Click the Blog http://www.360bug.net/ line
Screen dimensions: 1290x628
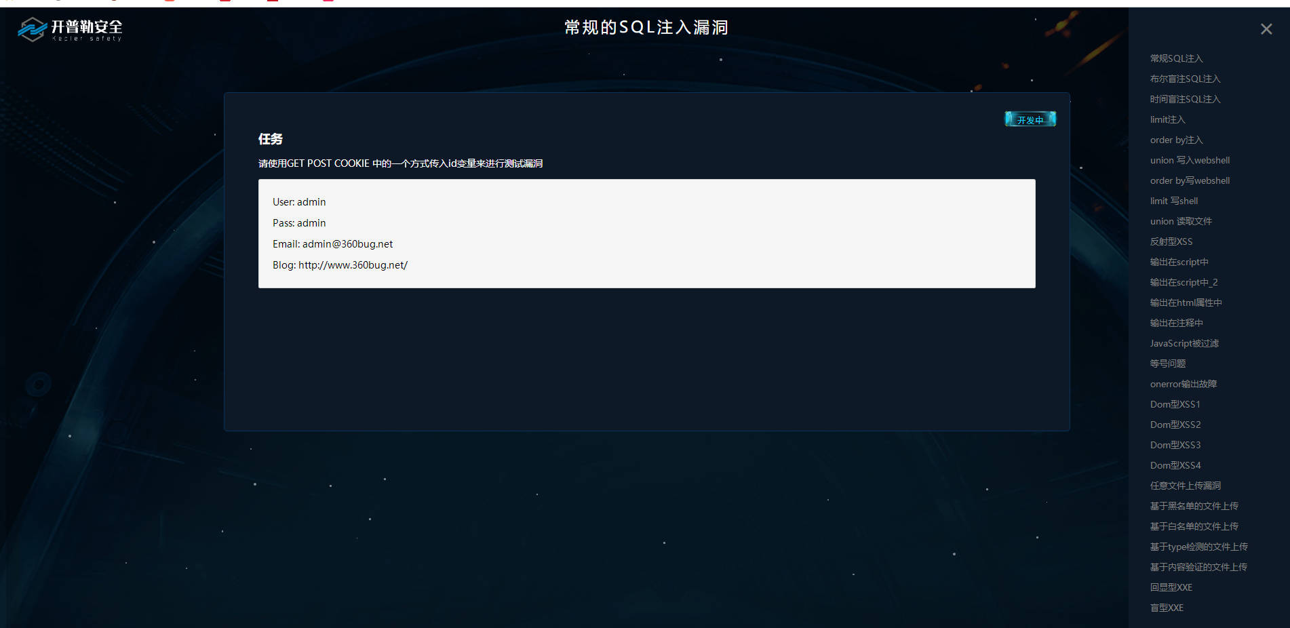pos(340,265)
